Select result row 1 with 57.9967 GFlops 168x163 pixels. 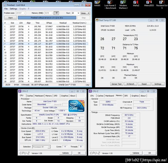click(46, 26)
